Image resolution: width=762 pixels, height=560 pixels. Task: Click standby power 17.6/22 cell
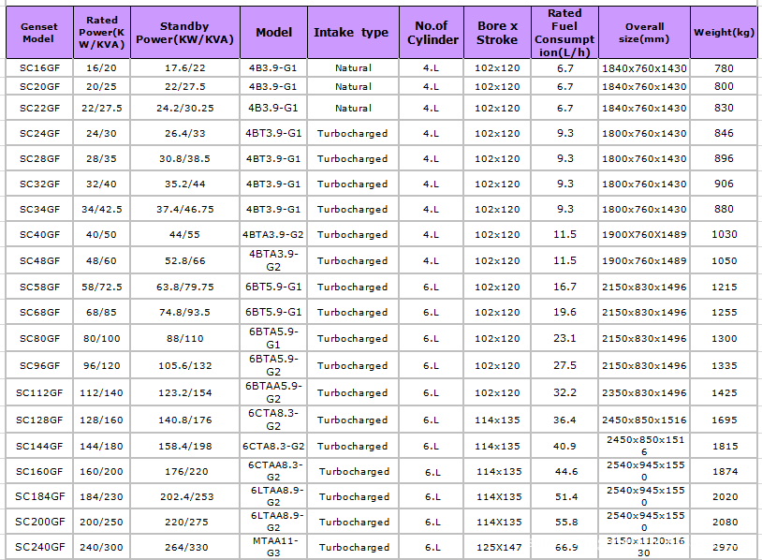click(184, 68)
